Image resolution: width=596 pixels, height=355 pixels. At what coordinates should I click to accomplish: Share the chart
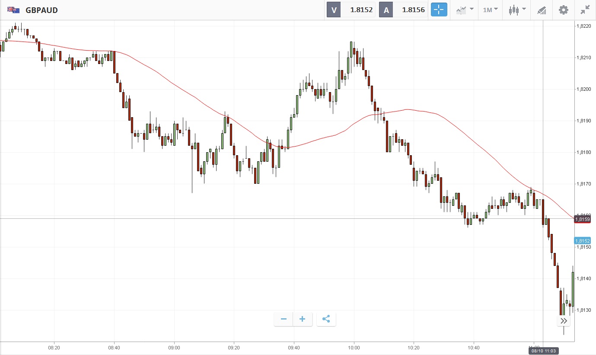click(x=326, y=319)
